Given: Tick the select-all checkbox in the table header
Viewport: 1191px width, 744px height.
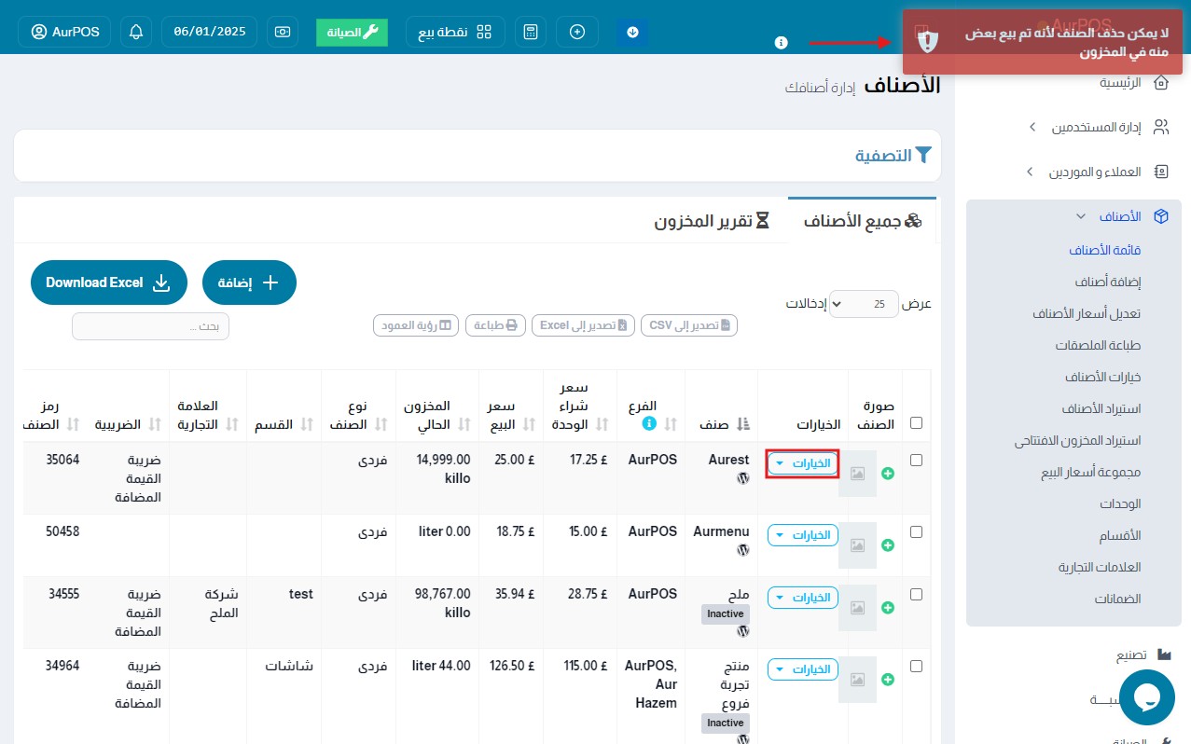Looking at the screenshot, I should coord(916,423).
